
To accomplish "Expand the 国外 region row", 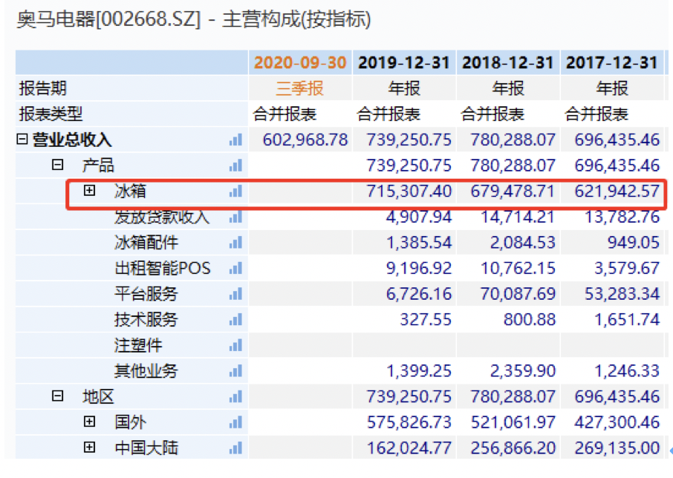I will (x=90, y=422).
